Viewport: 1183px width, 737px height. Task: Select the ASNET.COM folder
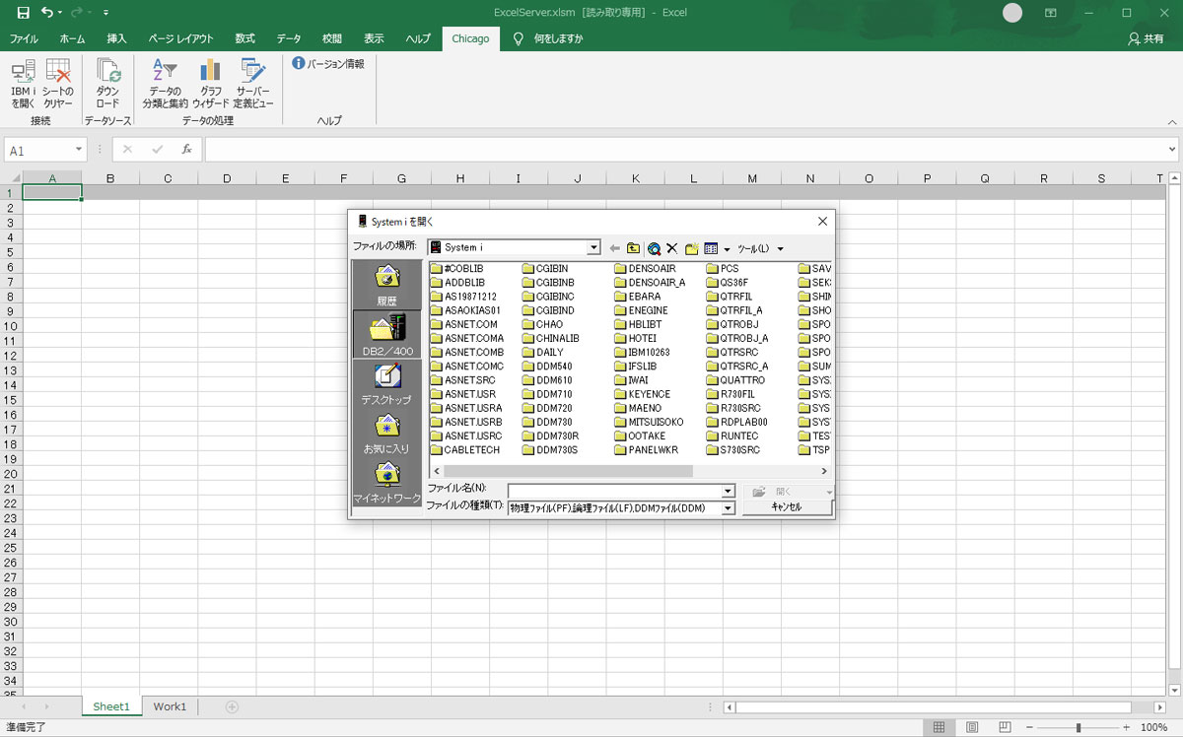[464, 324]
